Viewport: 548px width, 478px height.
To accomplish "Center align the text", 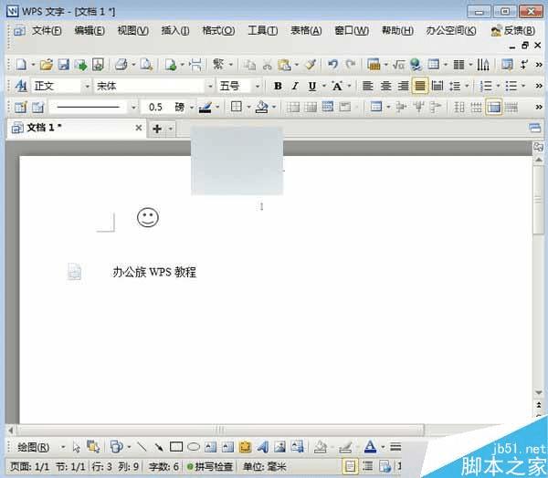I will pyautogui.click(x=385, y=86).
